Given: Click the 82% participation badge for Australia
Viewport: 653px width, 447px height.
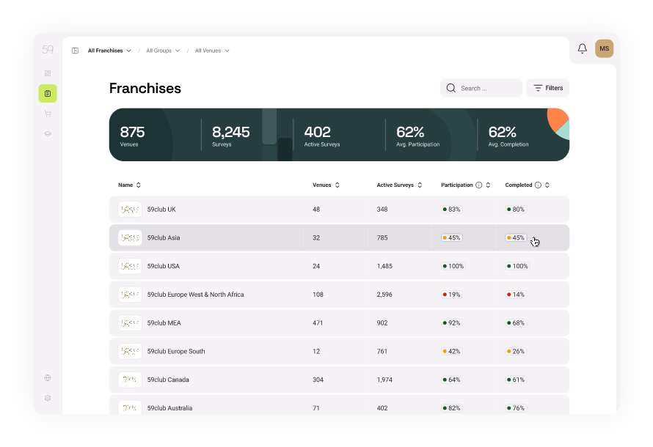Looking at the screenshot, I should (451, 408).
